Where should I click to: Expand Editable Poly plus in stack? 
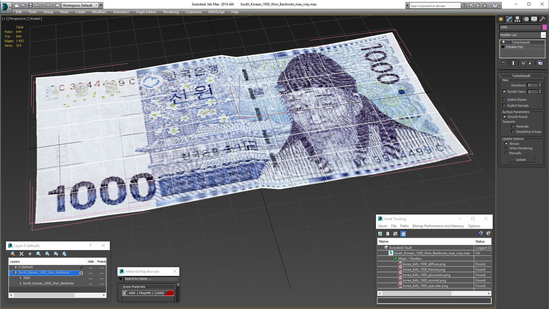[503, 47]
